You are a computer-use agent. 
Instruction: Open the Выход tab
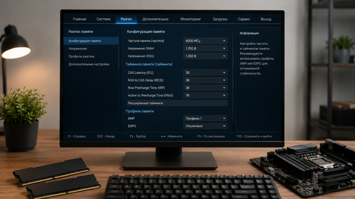pyautogui.click(x=266, y=19)
